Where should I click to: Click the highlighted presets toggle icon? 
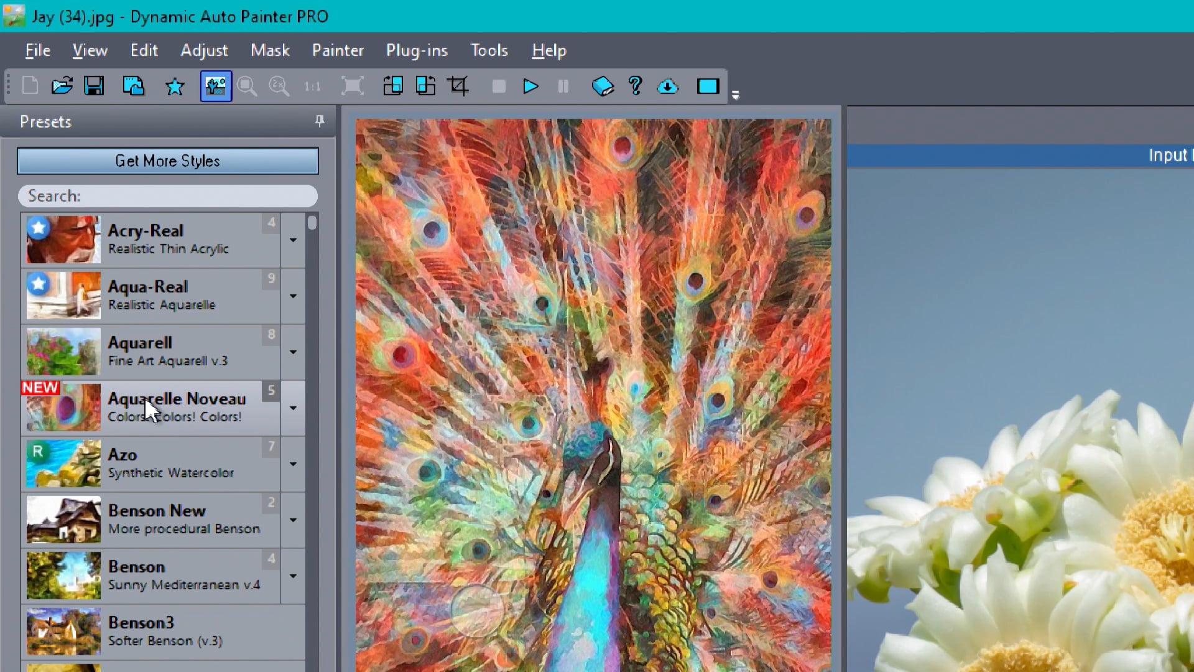coord(216,86)
